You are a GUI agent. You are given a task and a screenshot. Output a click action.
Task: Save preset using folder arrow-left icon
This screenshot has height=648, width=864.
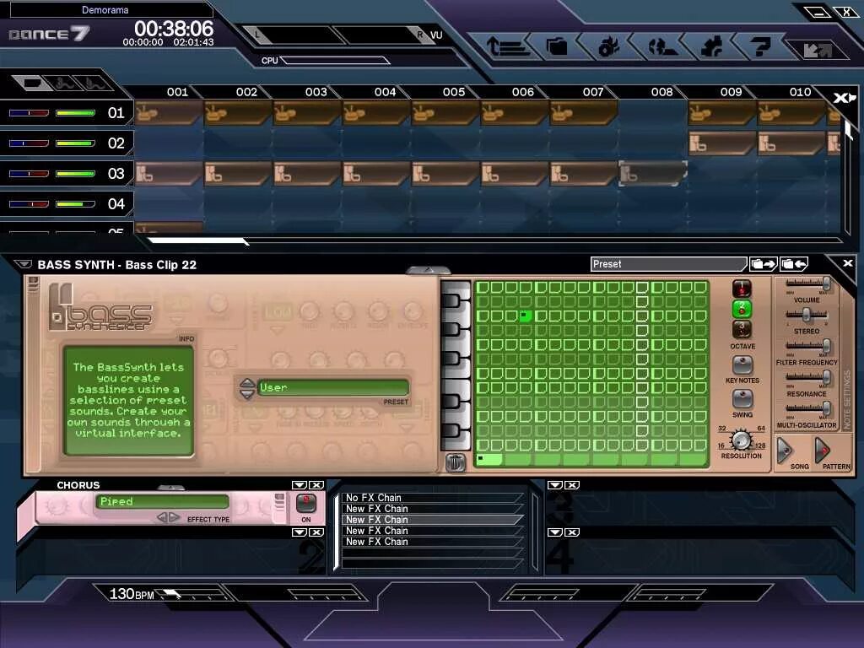point(794,264)
